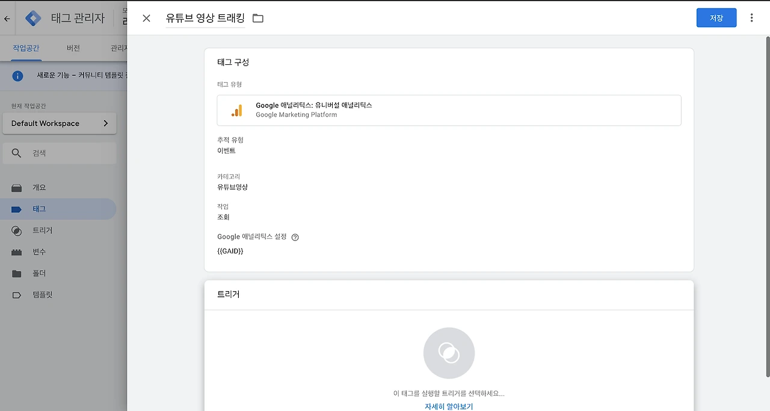
Task: Edit the tag name 유튜브 영상 트래킹
Action: point(205,18)
